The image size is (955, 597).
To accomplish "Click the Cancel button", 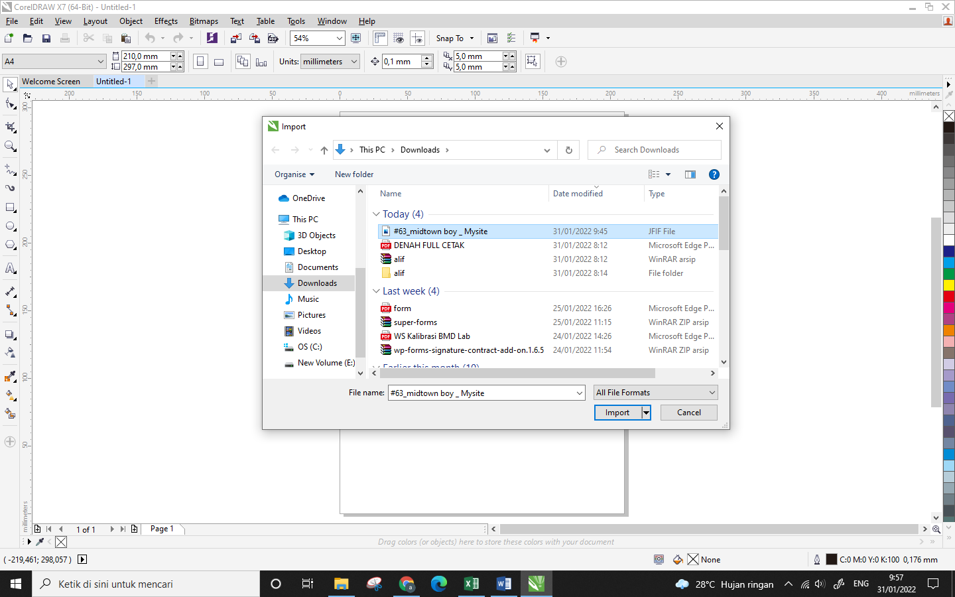I will tap(688, 413).
